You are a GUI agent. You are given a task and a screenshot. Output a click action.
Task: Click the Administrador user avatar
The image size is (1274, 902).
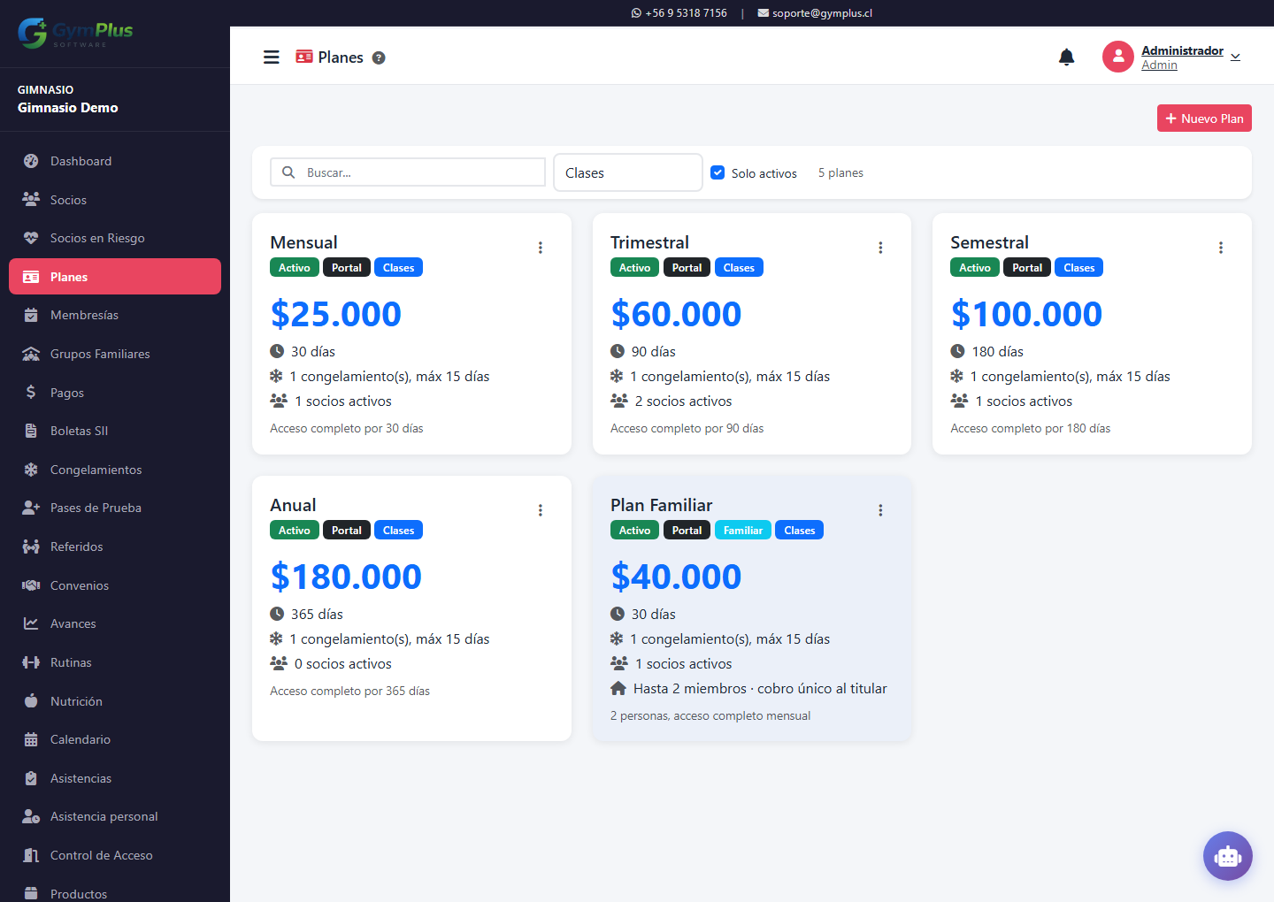click(x=1118, y=57)
